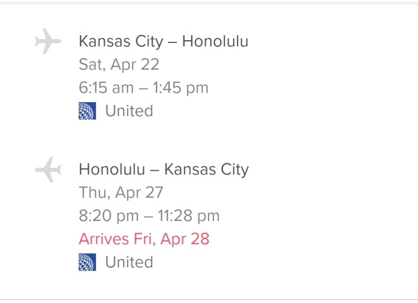The width and height of the screenshot is (418, 303).
Task: Click the outbound flight airplane icon
Action: [47, 42]
